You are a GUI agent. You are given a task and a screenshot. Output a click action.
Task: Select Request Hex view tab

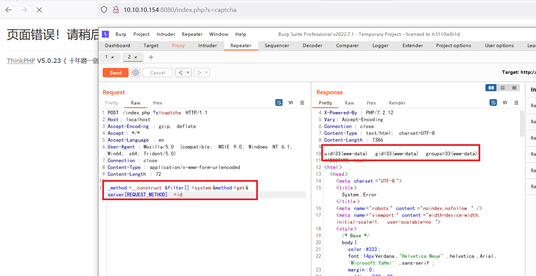(x=158, y=103)
